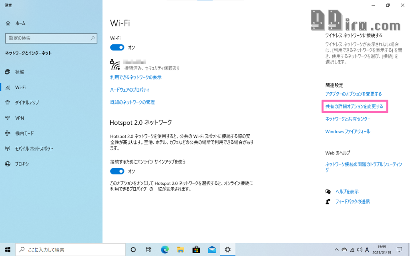Turn off the Wi-Fi toggle switch
This screenshot has width=410, height=256.
click(117, 48)
